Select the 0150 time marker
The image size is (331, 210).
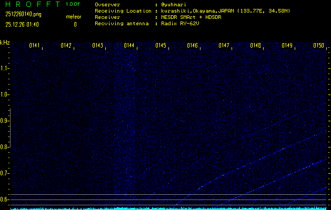pos(318,46)
